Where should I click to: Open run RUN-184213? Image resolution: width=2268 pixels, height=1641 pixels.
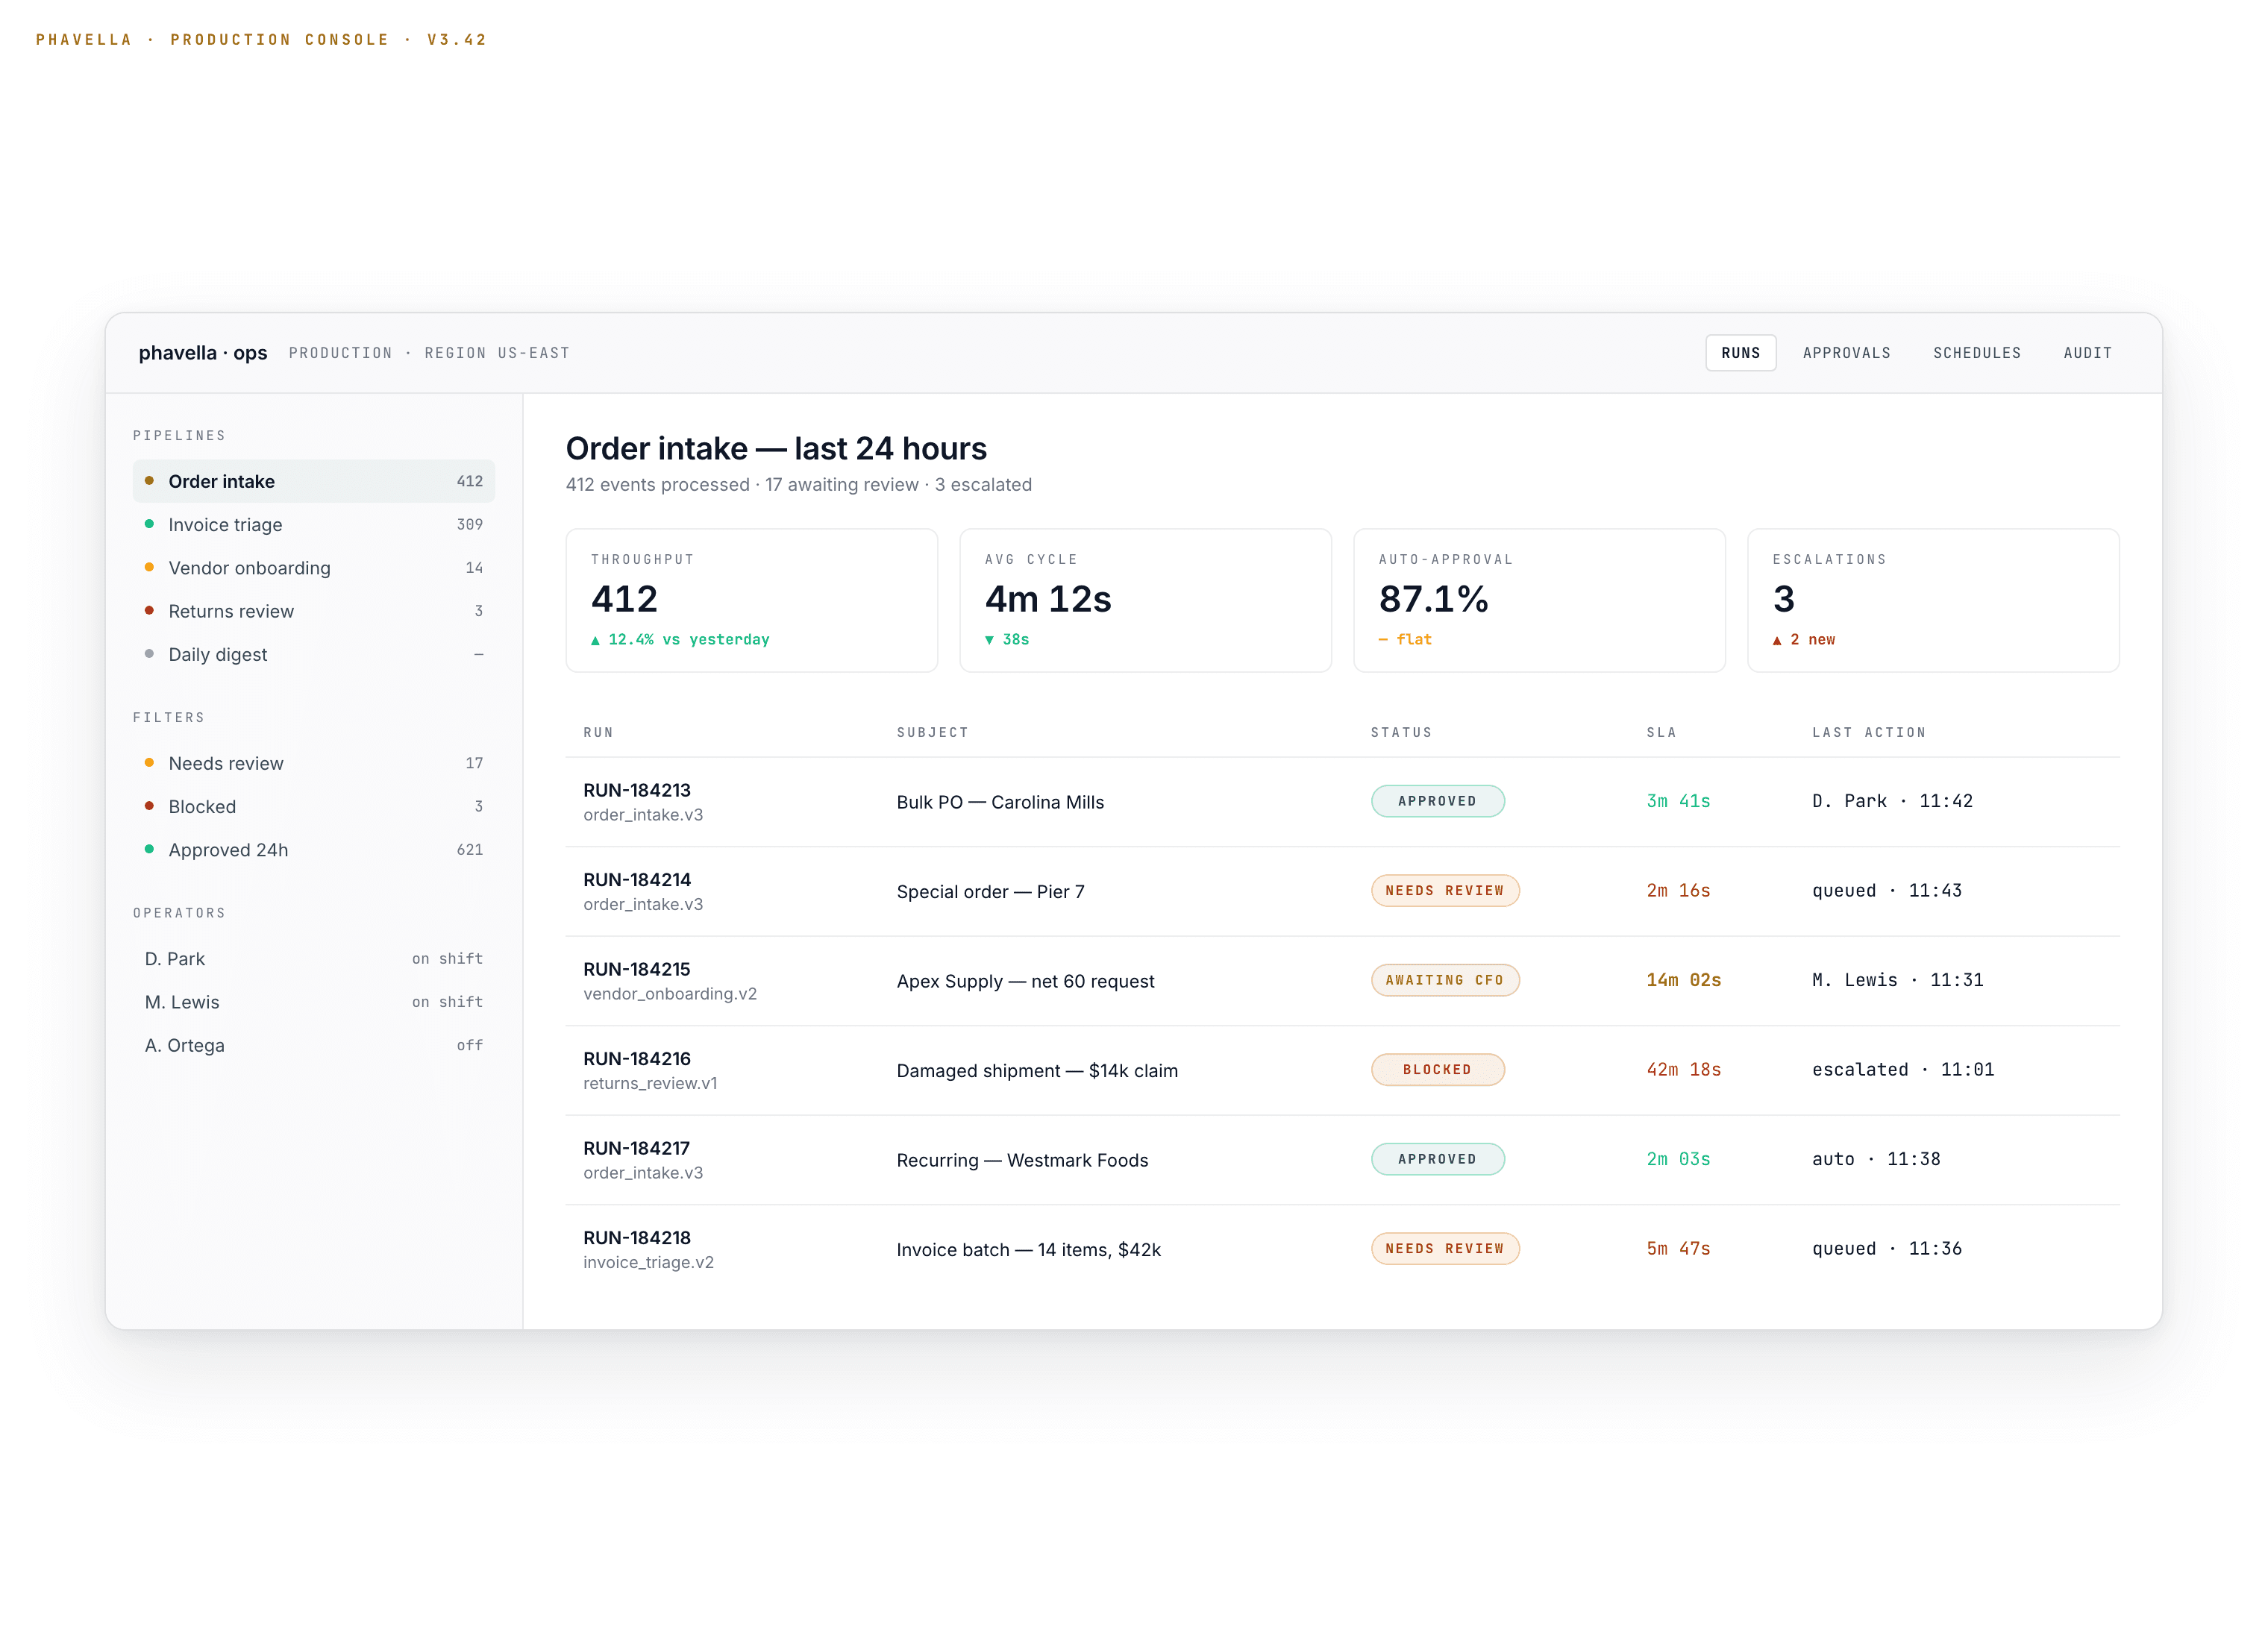[637, 790]
